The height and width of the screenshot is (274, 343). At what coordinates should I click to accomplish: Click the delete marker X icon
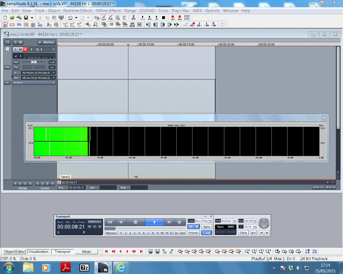point(214,25)
